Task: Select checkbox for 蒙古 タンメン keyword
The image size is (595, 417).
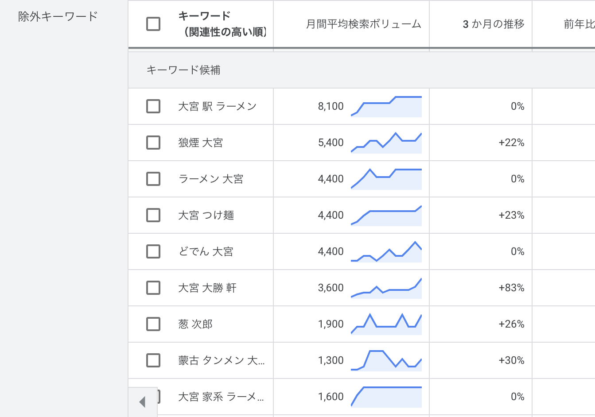Action: tap(153, 360)
